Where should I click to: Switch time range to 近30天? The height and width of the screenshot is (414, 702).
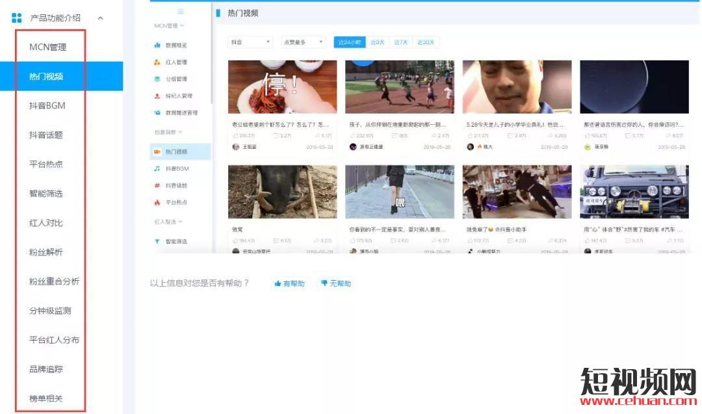tap(426, 42)
